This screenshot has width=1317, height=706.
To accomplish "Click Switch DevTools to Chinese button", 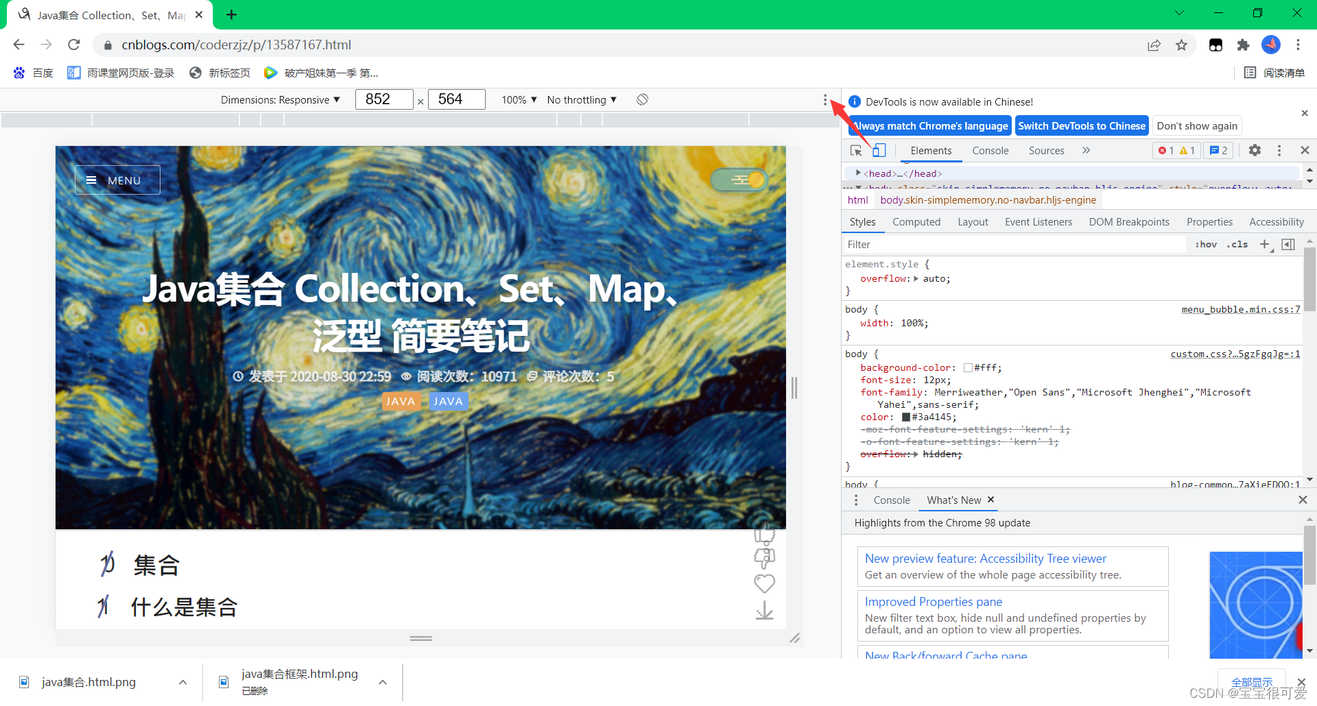I will [x=1081, y=126].
